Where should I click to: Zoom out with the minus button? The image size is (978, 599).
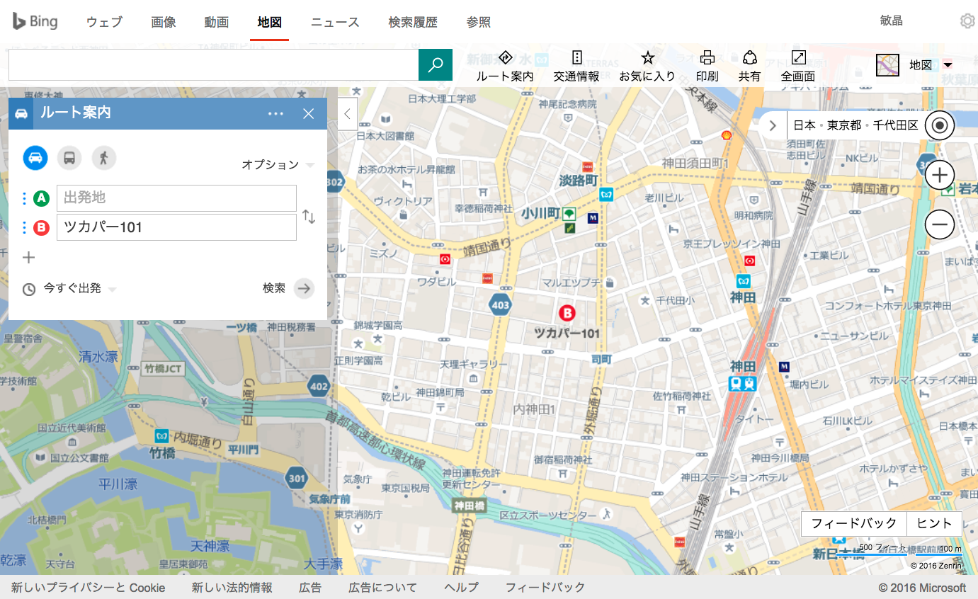(940, 224)
